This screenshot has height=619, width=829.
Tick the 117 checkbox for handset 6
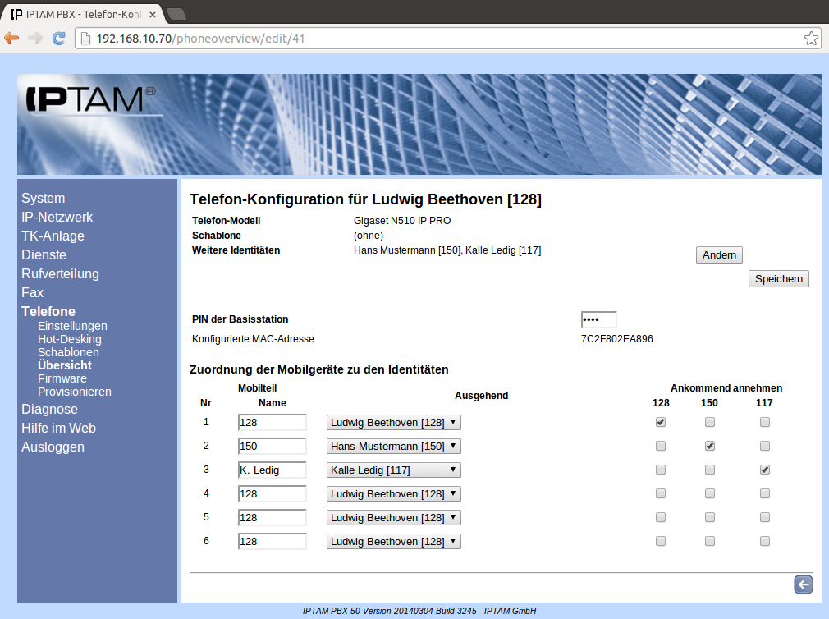click(765, 541)
